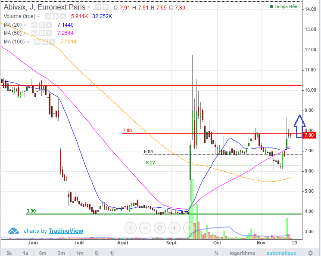Click the MA (100) value 5.7014
Screen dimensions: 321x256
[68, 42]
